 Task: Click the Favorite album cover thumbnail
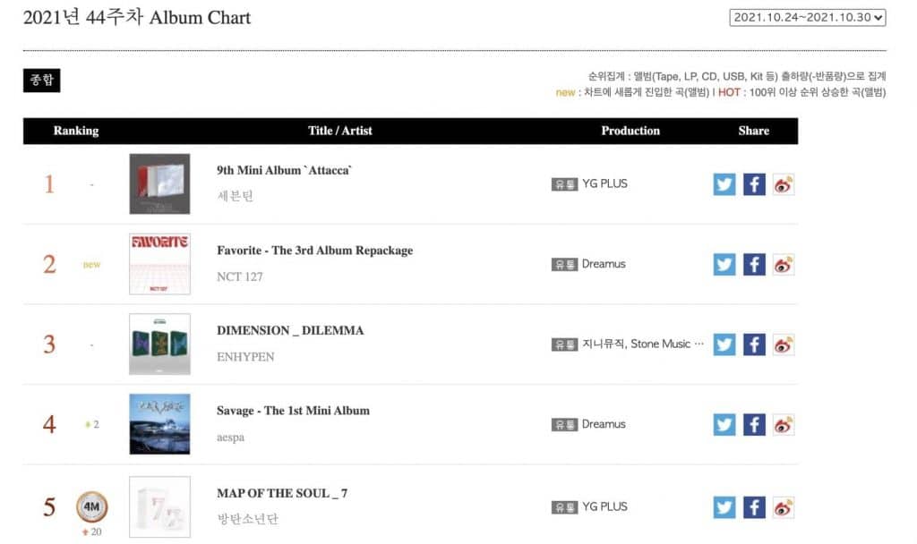point(159,264)
